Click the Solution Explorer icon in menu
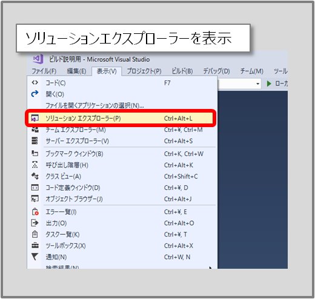The image size is (315, 299). click(35, 118)
